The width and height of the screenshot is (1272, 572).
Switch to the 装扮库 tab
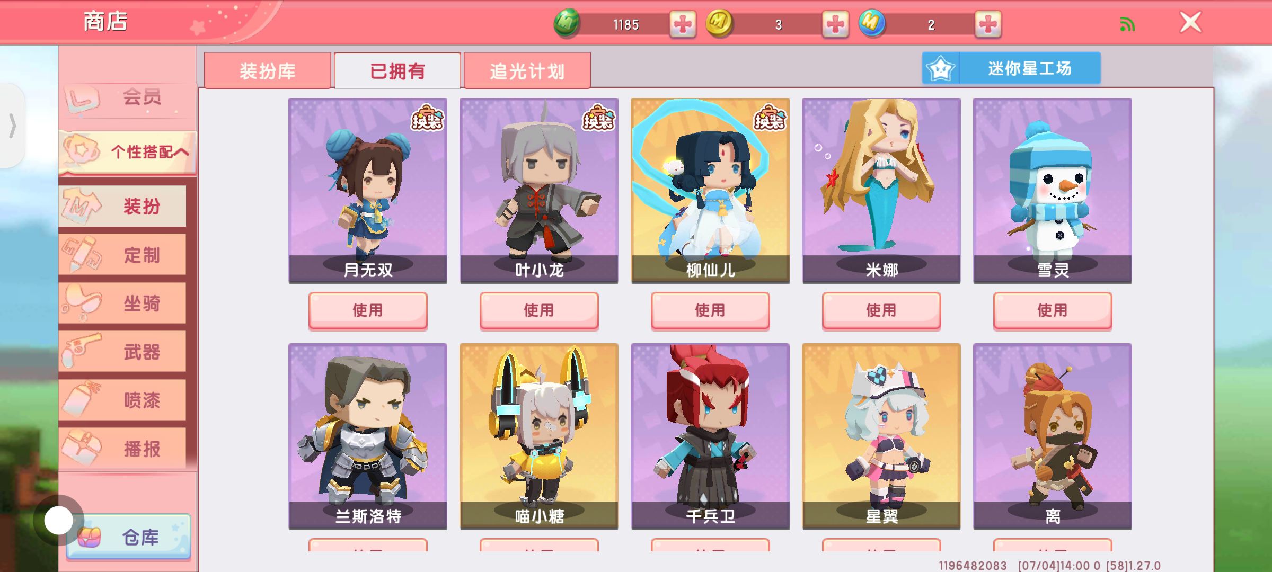point(268,70)
